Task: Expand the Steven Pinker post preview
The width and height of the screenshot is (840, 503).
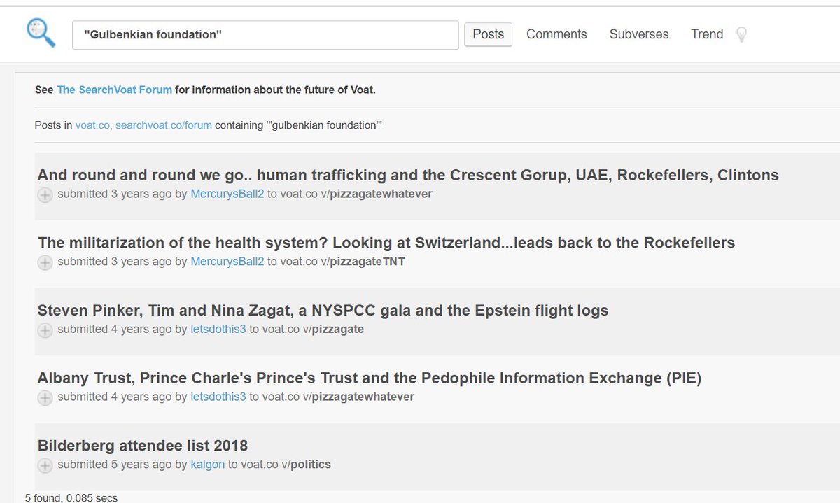Action: (x=45, y=330)
